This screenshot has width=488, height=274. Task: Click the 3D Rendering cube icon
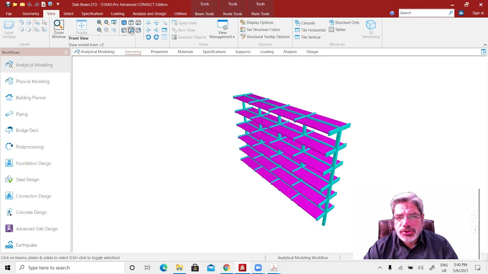point(371,29)
